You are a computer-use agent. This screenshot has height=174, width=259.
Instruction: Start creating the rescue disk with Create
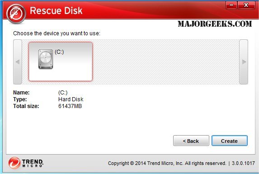230,141
